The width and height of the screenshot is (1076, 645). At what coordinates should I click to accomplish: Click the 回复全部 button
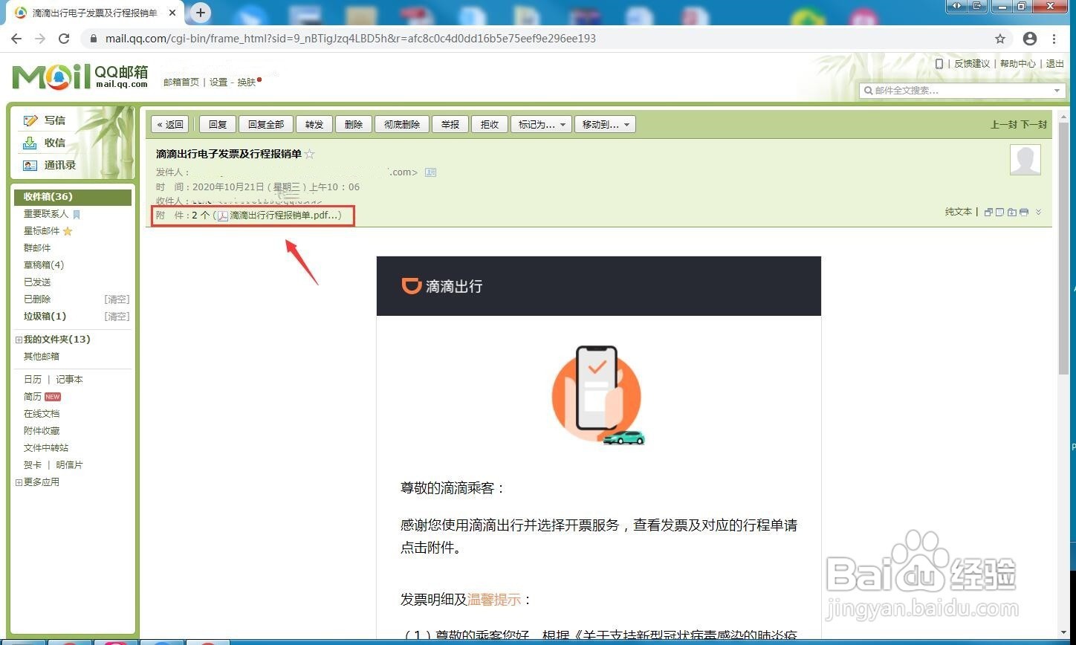[266, 125]
